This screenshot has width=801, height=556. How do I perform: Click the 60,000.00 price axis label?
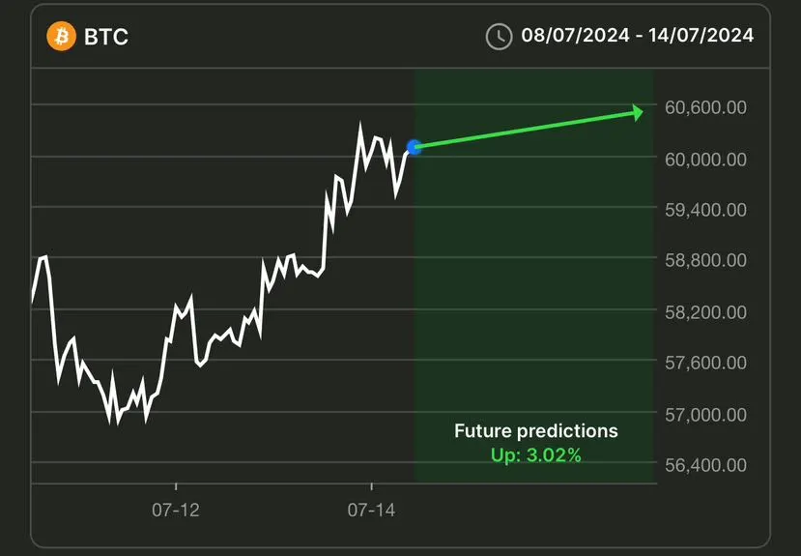[x=705, y=160]
